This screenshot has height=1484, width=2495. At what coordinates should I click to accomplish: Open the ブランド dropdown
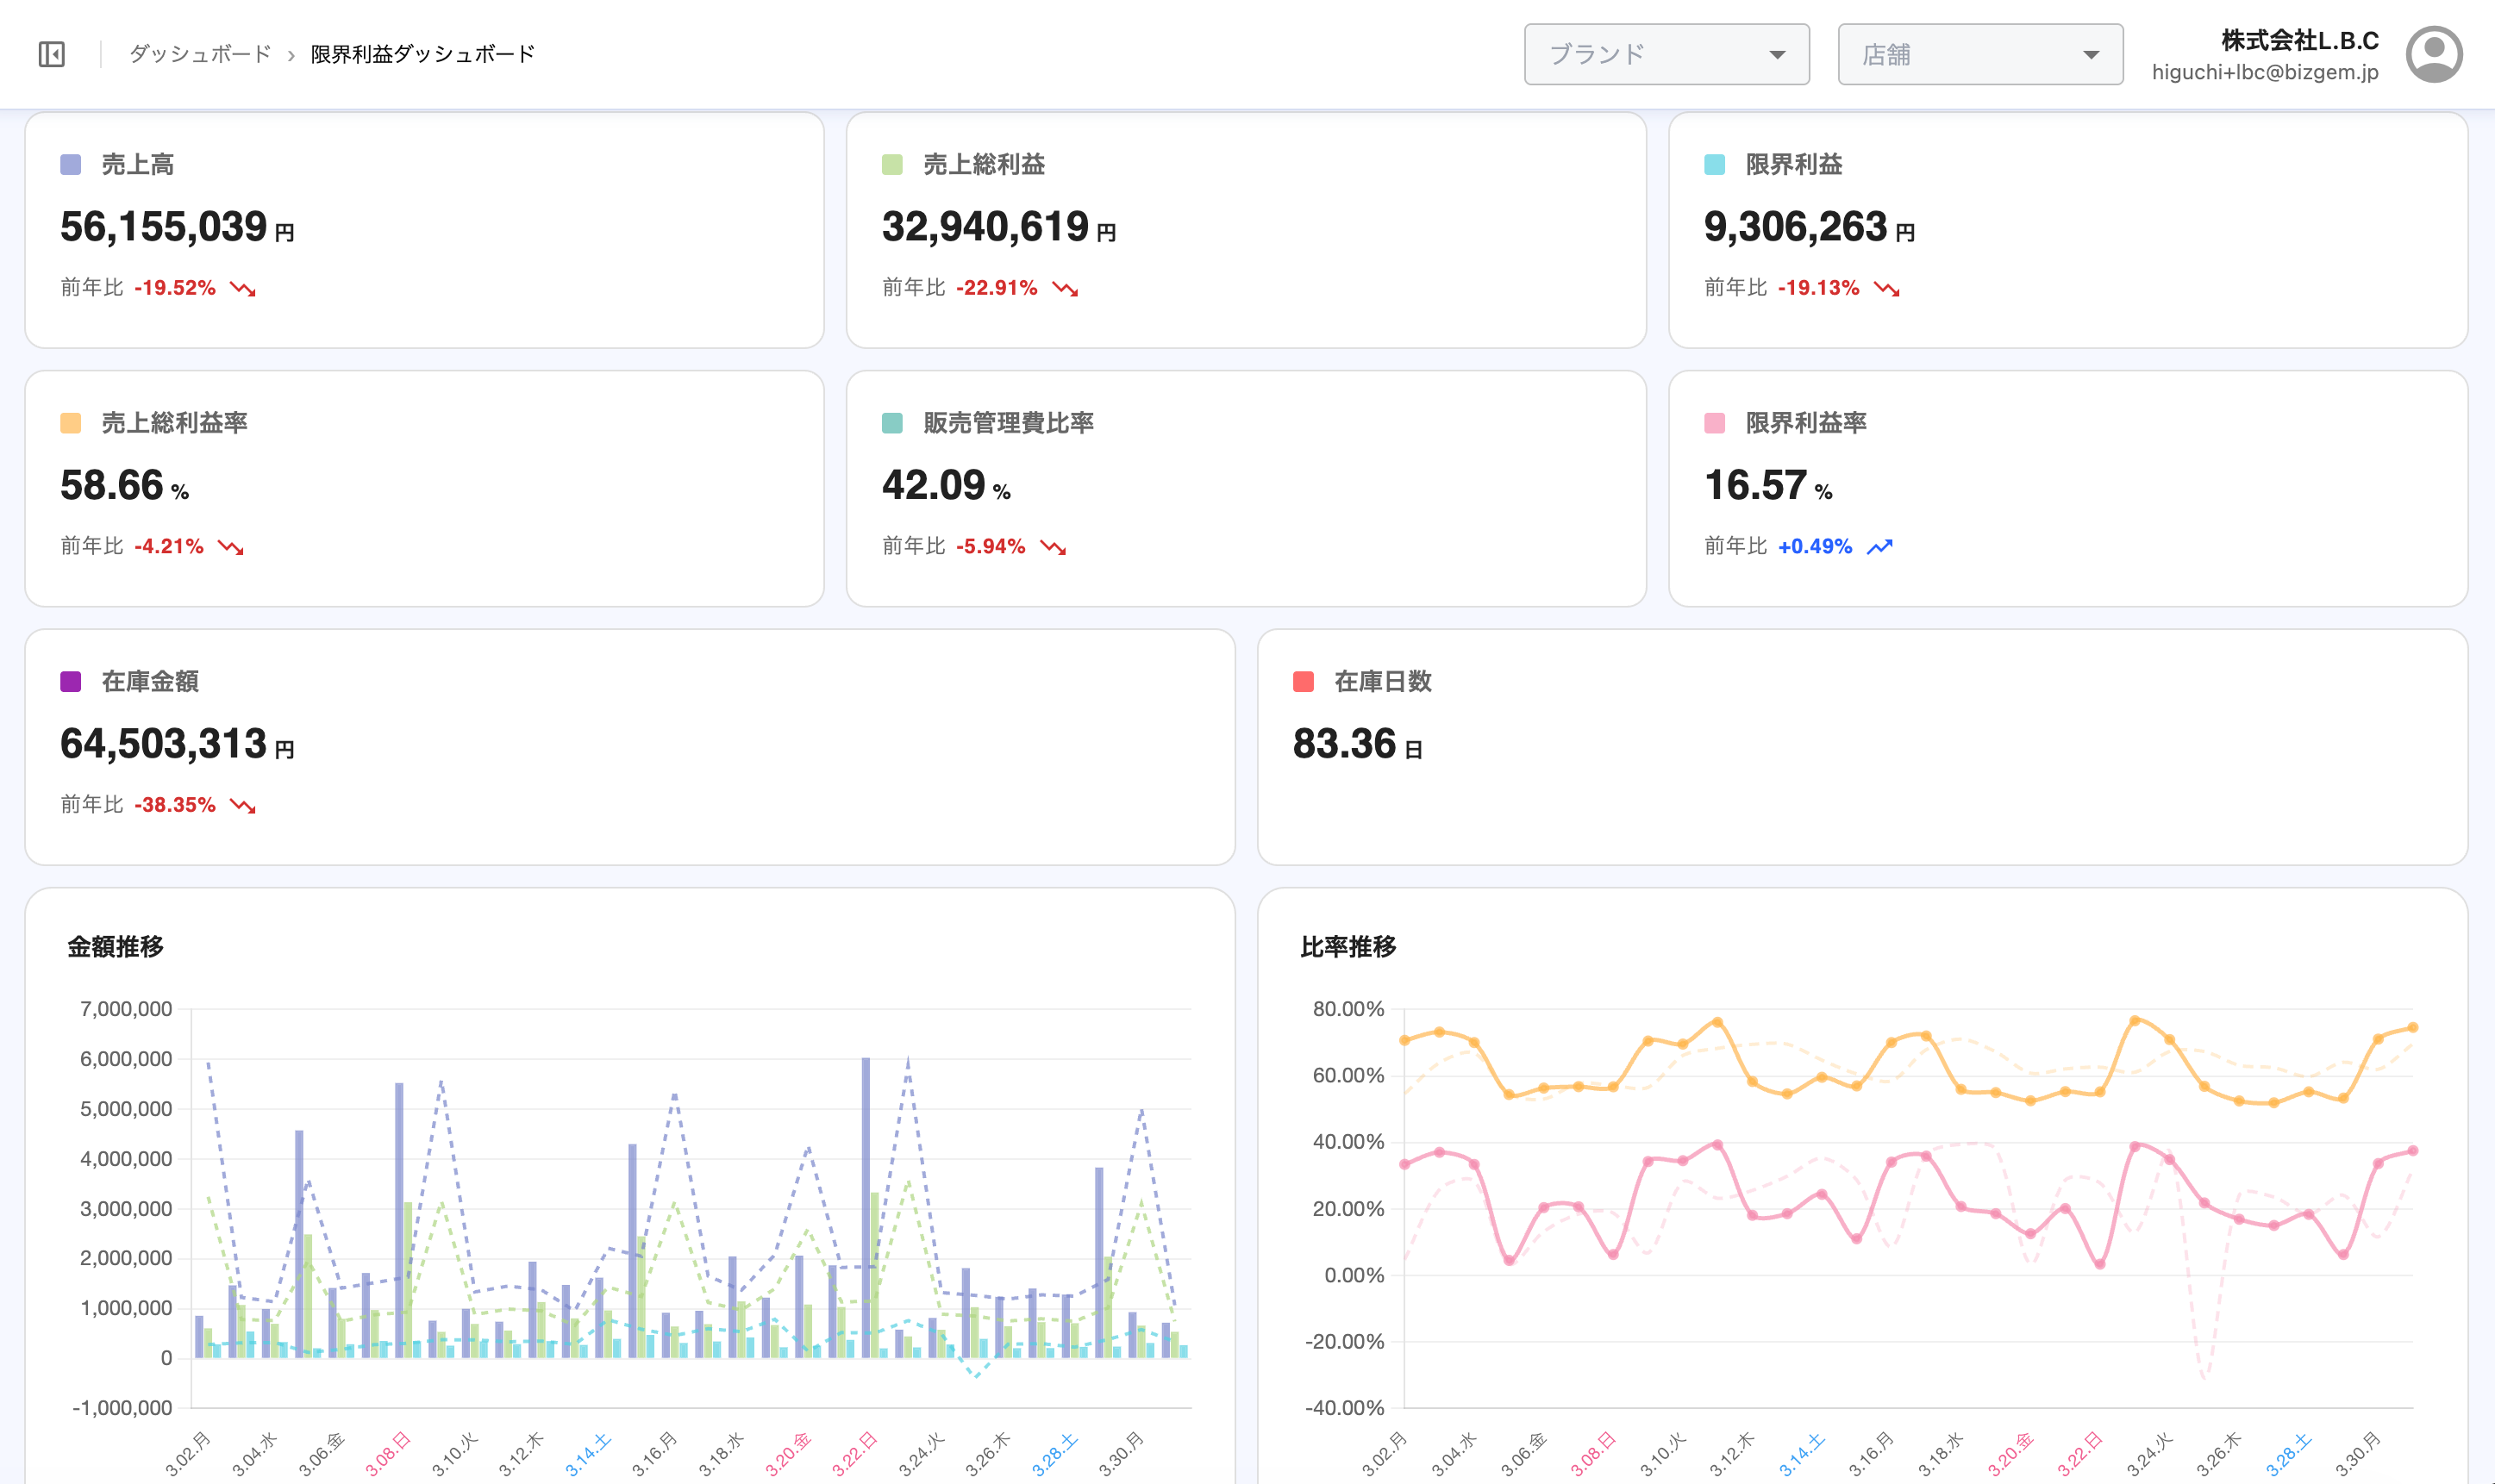coord(1666,54)
